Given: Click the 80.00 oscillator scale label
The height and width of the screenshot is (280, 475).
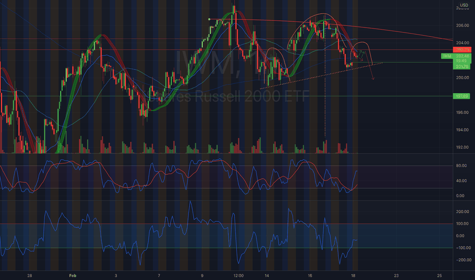Looking at the screenshot, I should pyautogui.click(x=461, y=165).
